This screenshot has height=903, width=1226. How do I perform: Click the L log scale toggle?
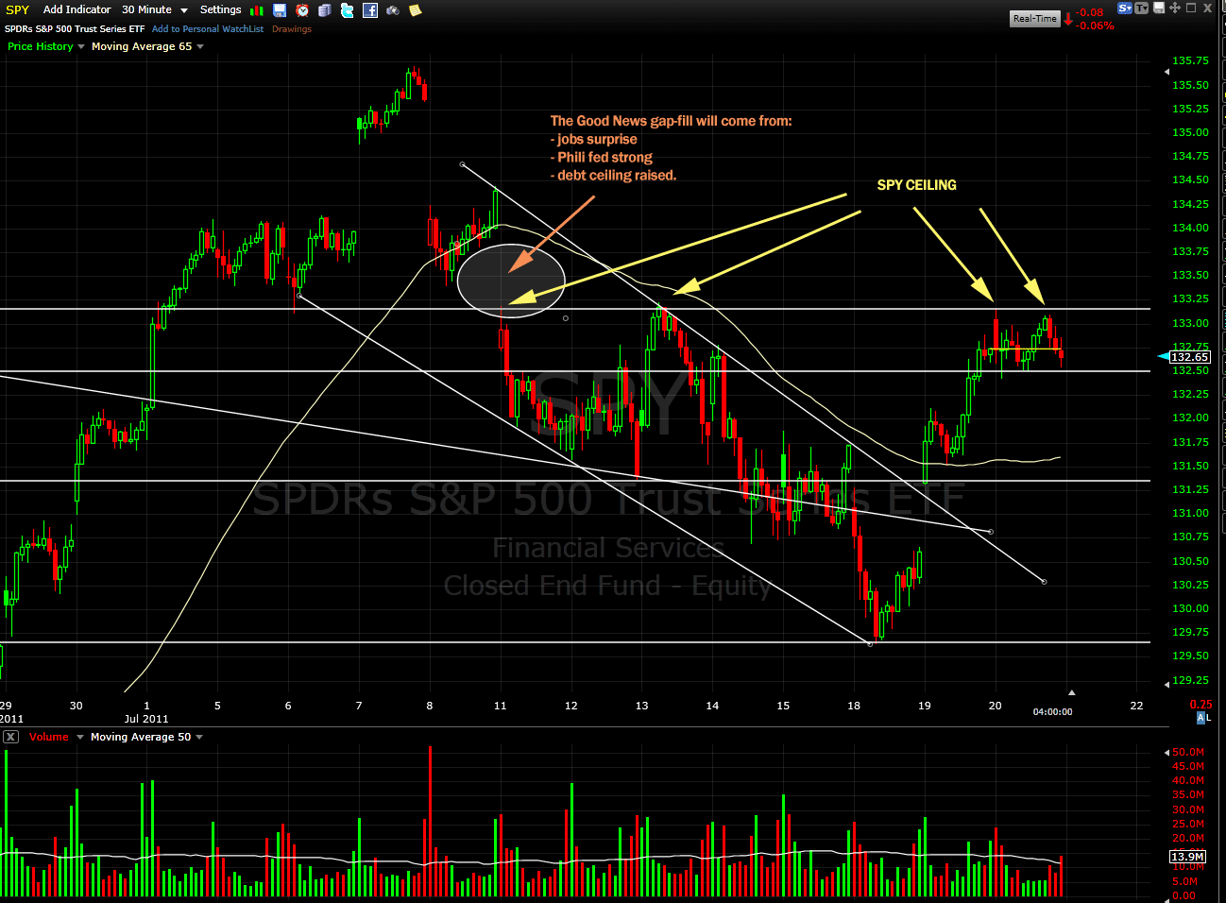(x=1208, y=718)
